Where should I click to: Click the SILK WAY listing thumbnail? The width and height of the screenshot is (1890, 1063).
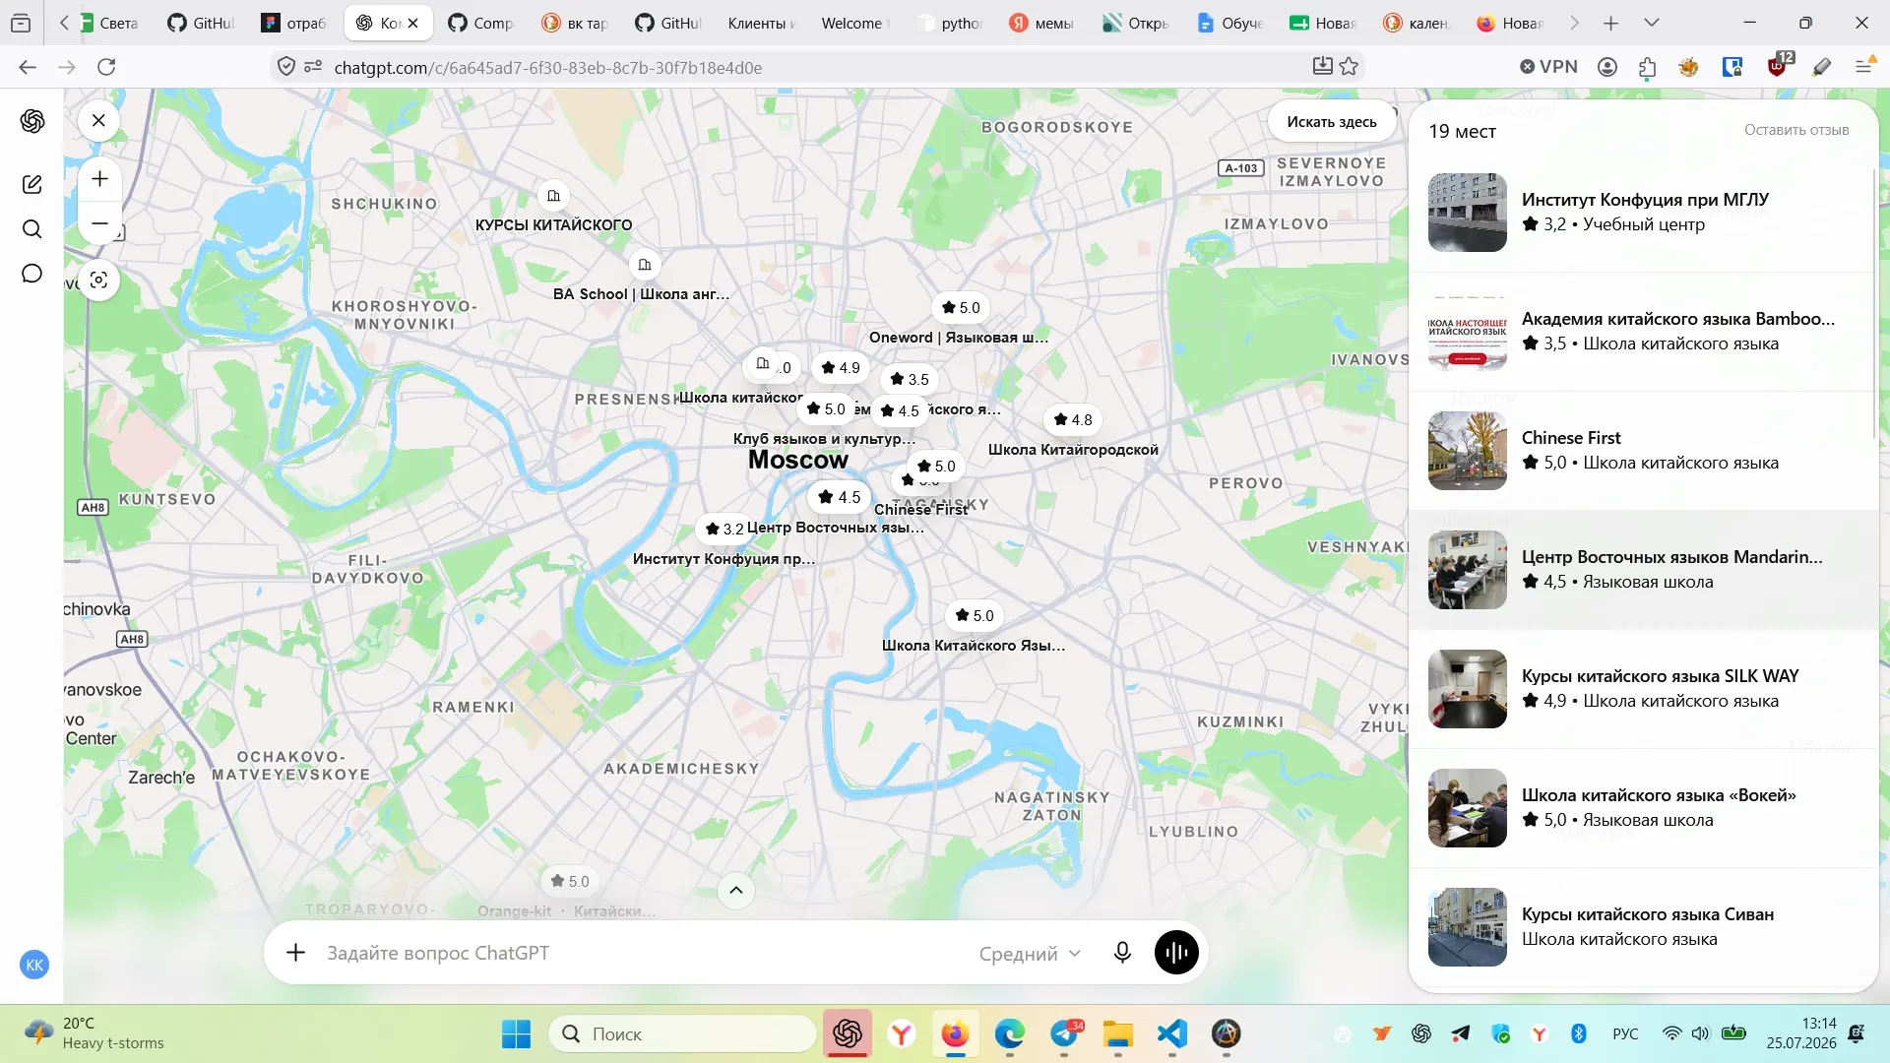point(1467,689)
